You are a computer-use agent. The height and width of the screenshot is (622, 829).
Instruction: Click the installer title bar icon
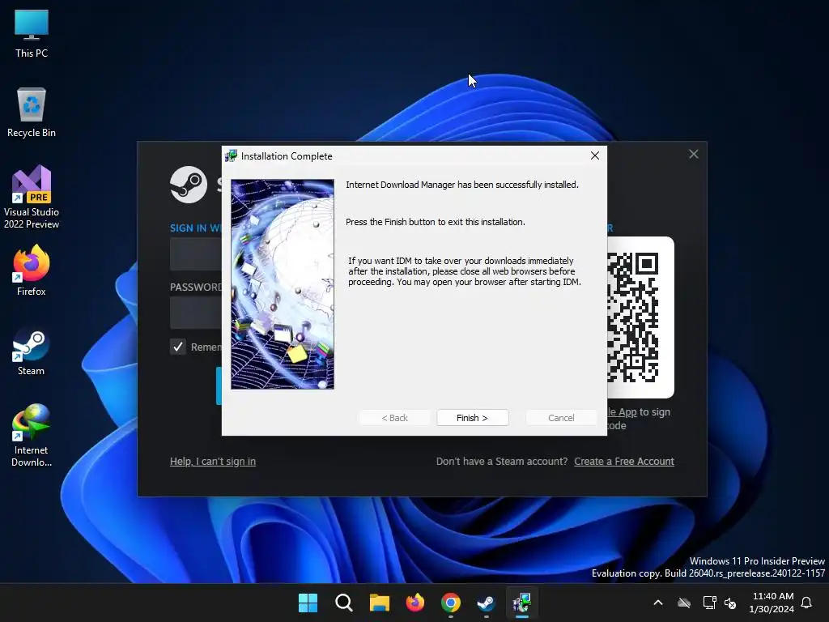[x=231, y=155]
